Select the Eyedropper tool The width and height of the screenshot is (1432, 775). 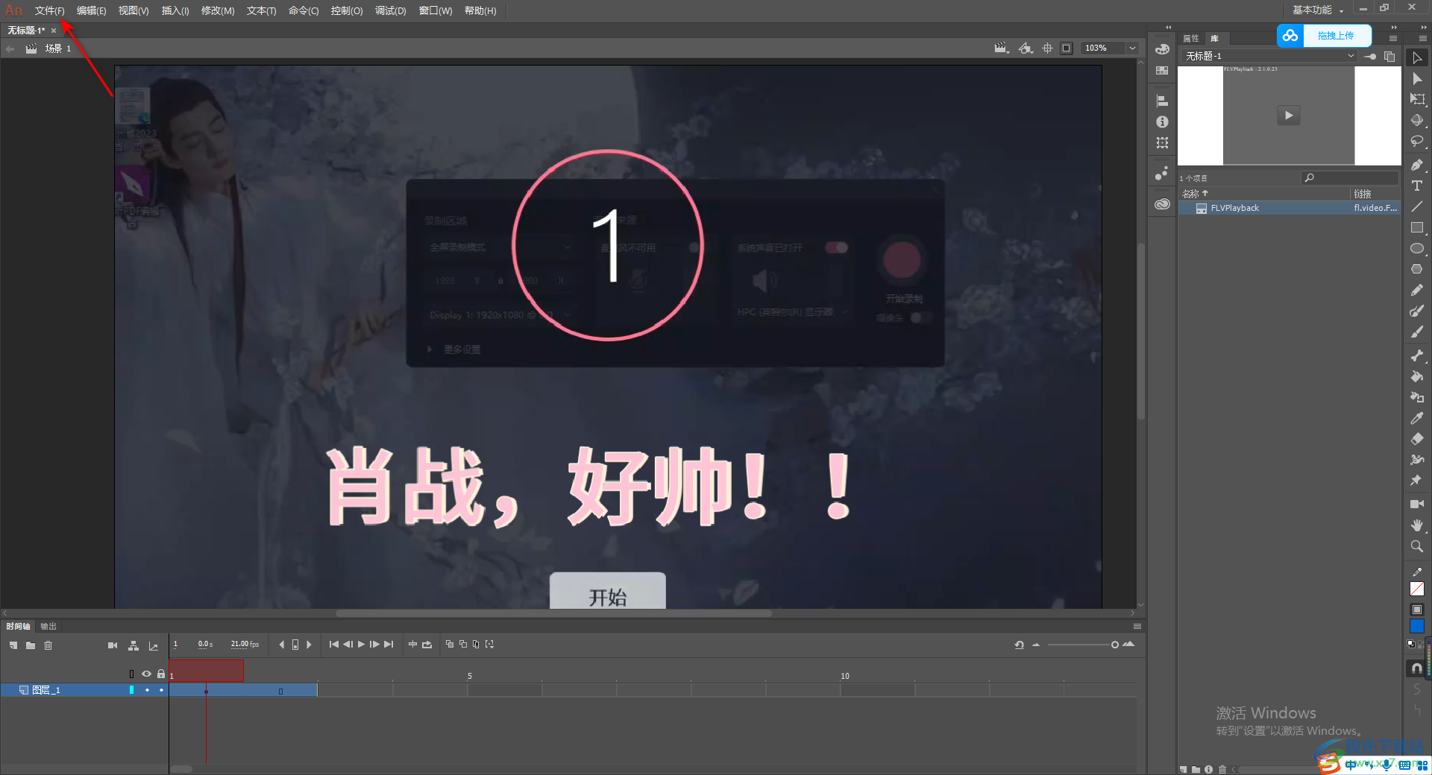click(1417, 418)
